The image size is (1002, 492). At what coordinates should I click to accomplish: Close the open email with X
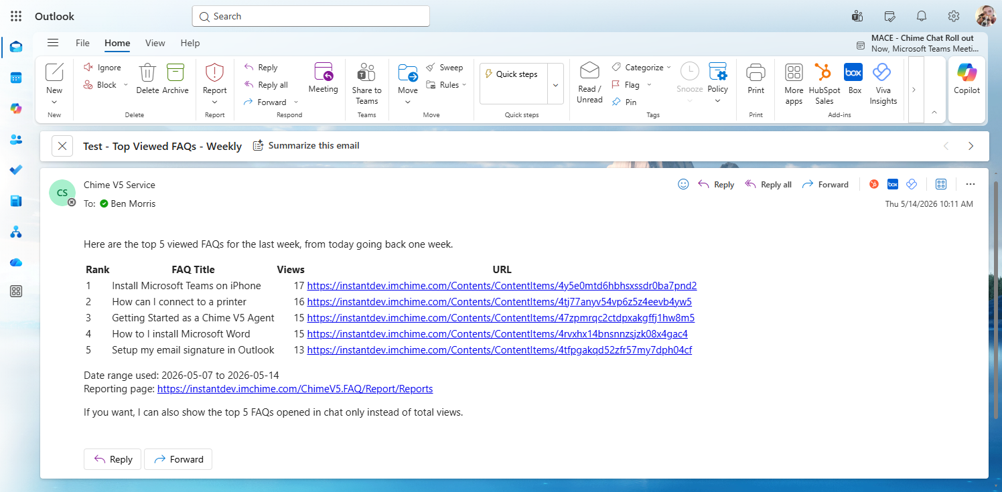coord(62,146)
